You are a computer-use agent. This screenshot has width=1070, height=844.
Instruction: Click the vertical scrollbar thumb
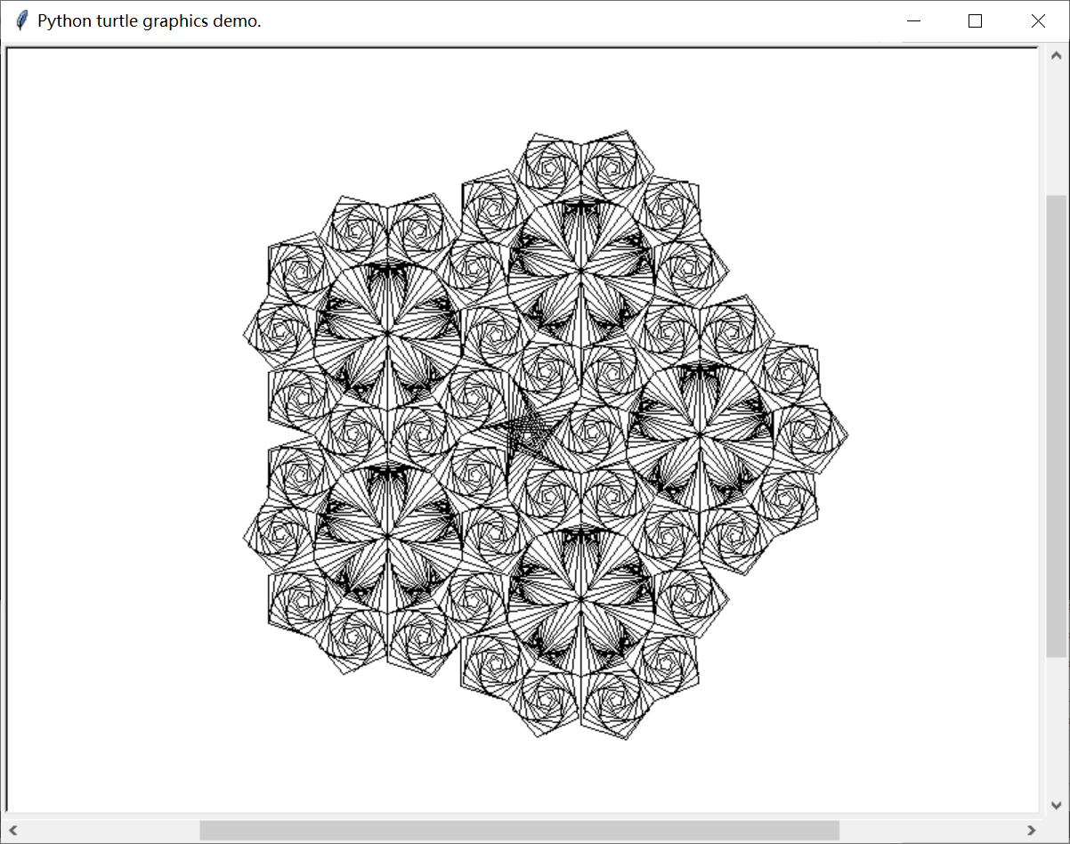click(x=1056, y=426)
